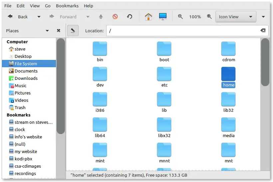
Task: Select the mint folder icon
Action: [100, 150]
